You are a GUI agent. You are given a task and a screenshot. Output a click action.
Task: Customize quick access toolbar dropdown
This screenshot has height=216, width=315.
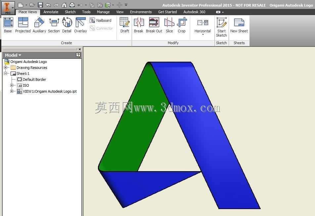(126, 5)
